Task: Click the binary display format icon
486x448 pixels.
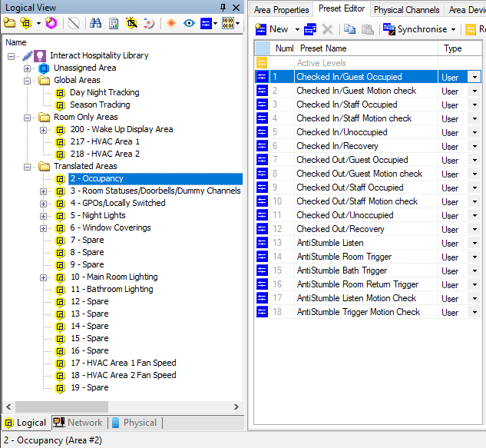Action: (x=228, y=23)
